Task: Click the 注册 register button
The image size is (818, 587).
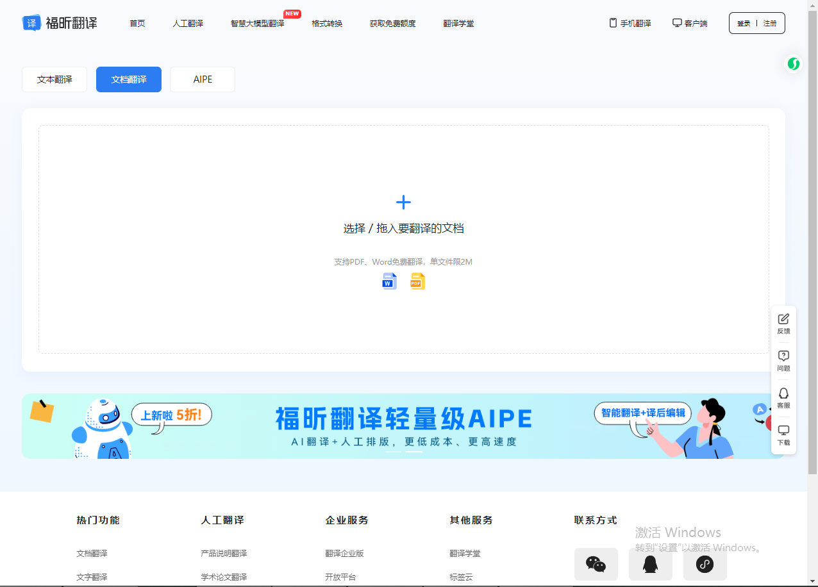Action: pyautogui.click(x=770, y=23)
